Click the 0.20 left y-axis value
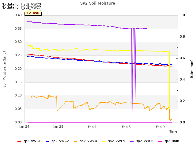The height and width of the screenshot is (147, 196). (x=18, y=69)
